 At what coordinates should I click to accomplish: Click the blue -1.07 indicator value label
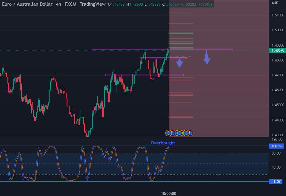[276, 182]
